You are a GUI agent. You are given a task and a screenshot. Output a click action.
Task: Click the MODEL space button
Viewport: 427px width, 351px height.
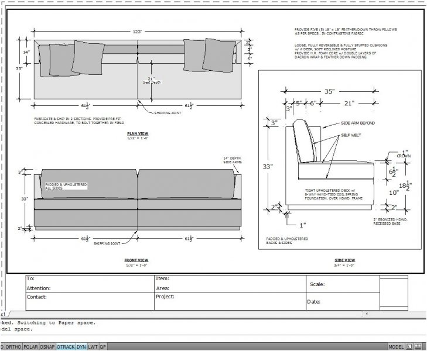point(396,347)
